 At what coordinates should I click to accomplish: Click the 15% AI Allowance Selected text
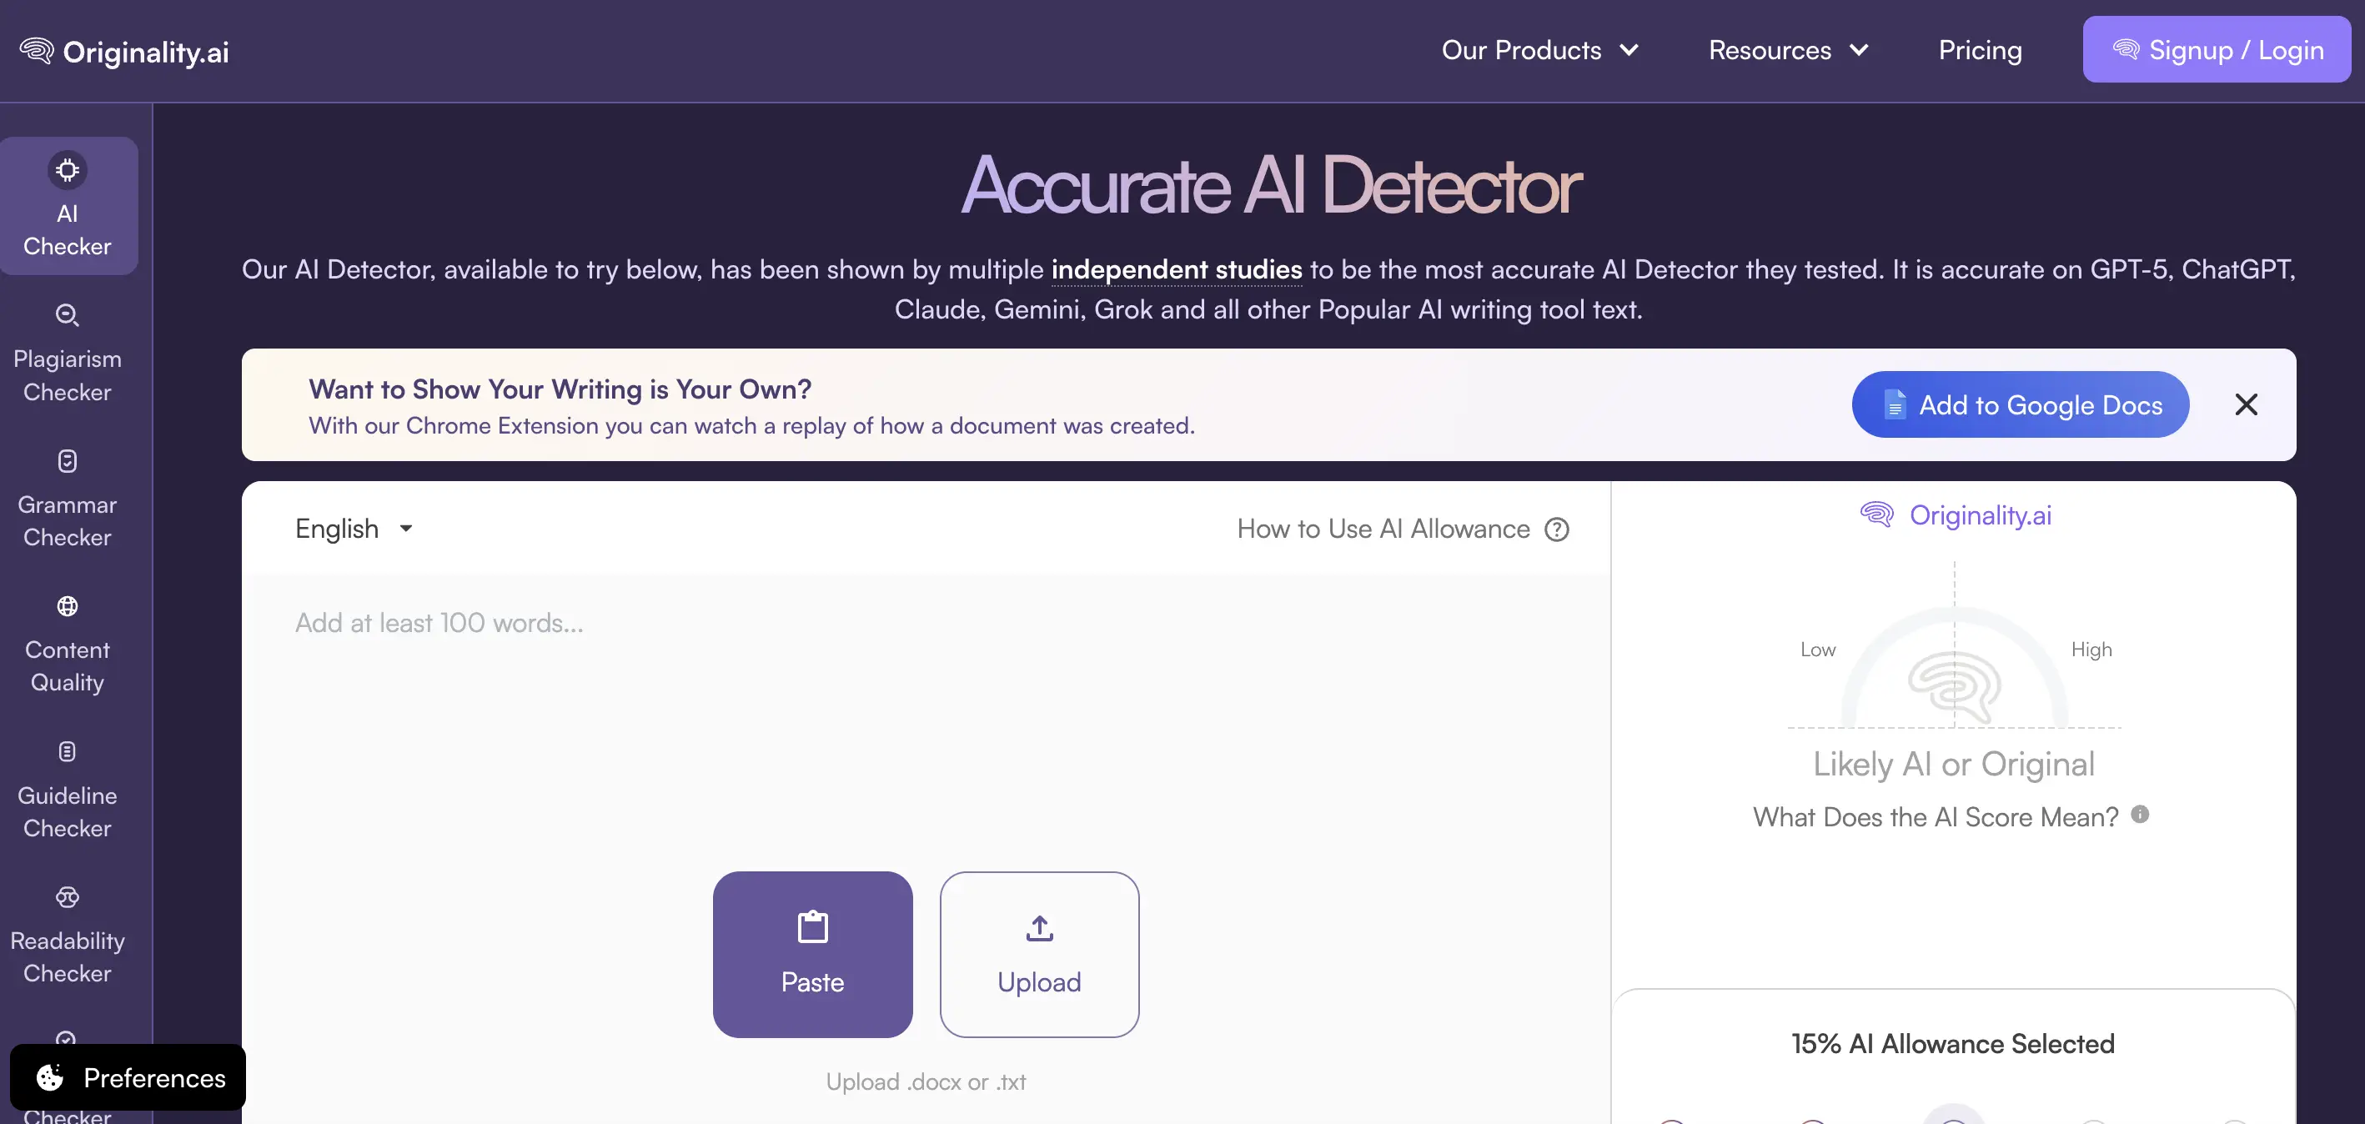(x=1953, y=1043)
